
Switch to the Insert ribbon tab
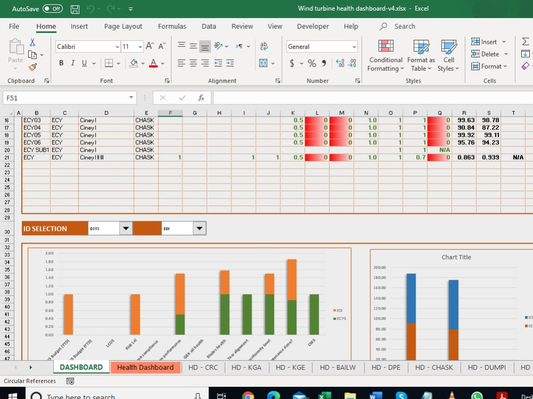point(79,27)
